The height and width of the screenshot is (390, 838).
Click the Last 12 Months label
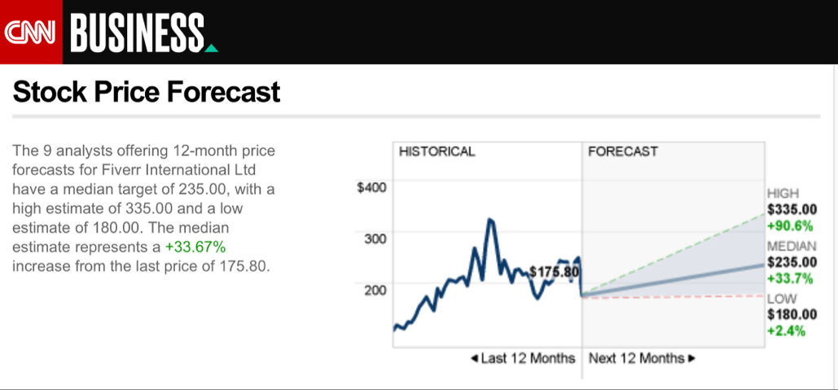click(x=528, y=358)
